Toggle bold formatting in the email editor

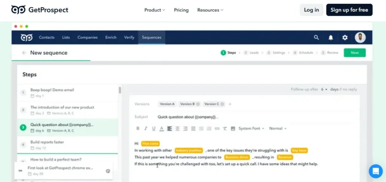click(x=138, y=129)
